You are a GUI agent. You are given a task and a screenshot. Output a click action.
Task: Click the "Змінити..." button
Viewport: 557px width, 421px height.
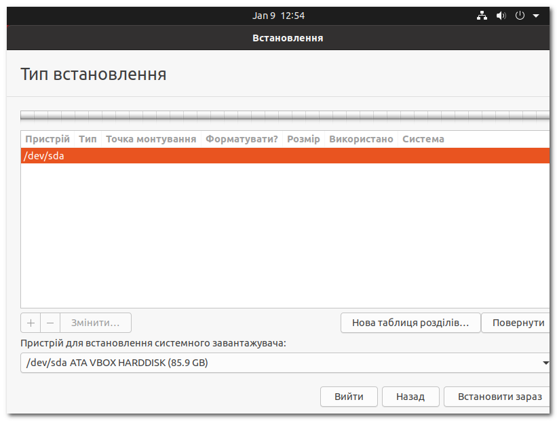click(95, 322)
